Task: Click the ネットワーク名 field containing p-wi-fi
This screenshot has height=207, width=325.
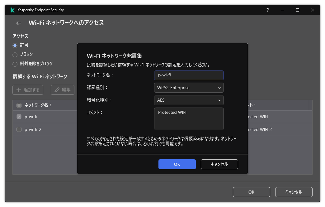Action: coord(189,75)
